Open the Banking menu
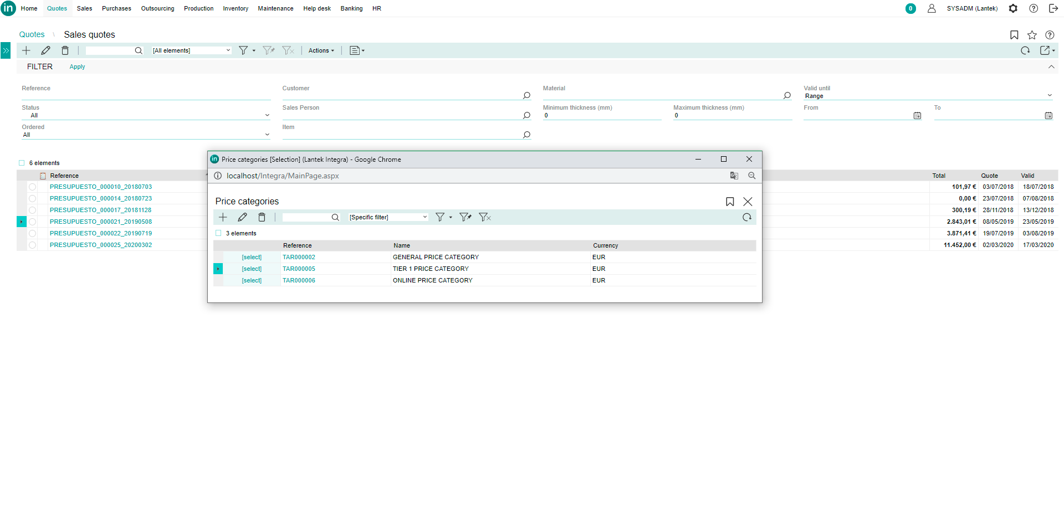Image resolution: width=1064 pixels, height=519 pixels. [351, 8]
